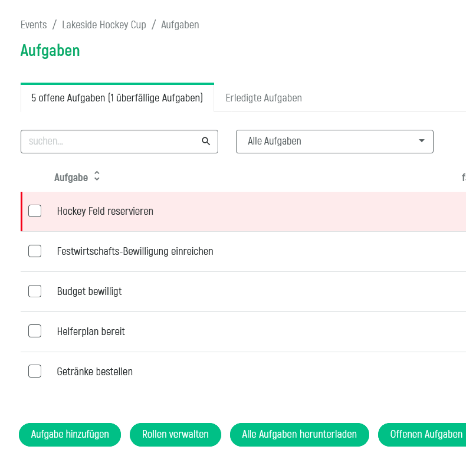The height and width of the screenshot is (466, 466).
Task: Check the Festwirtschafts-Bewilligung einreichen task
Action: [35, 251]
